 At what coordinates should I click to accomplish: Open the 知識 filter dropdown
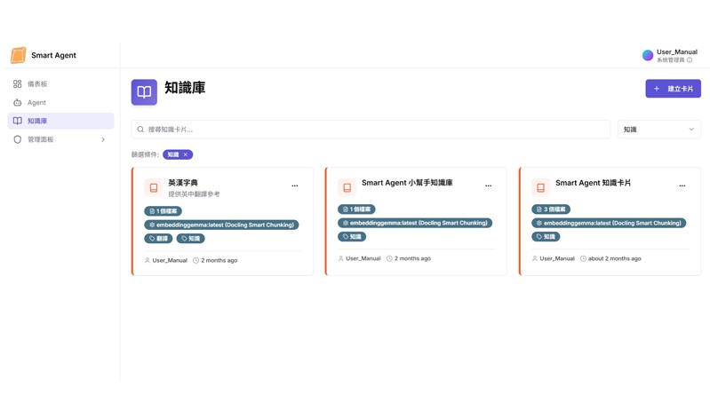[658, 130]
